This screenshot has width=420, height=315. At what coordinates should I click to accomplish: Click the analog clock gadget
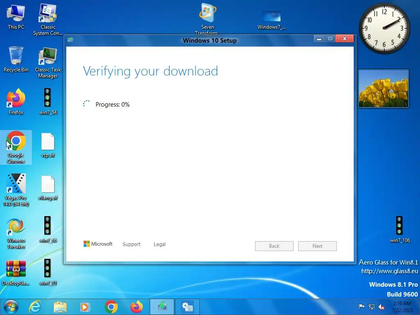[384, 28]
